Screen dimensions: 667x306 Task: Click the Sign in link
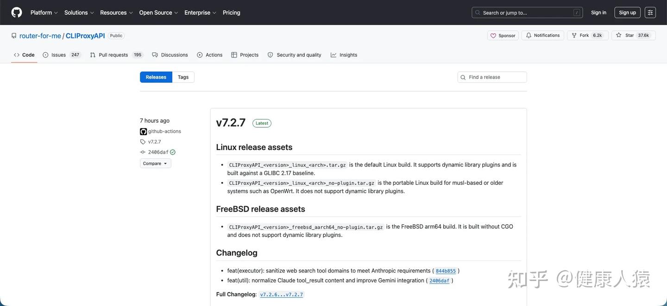coord(598,12)
